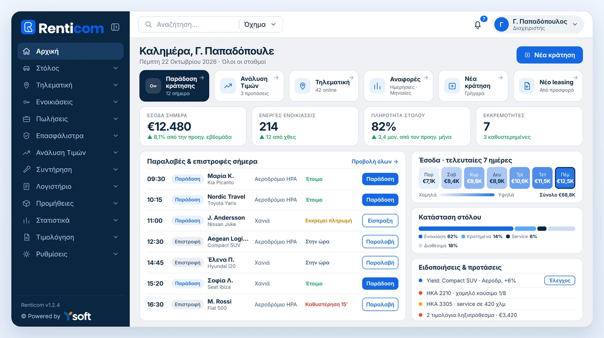Expand the Ενοικιάσεις sidebar chevron
This screenshot has width=604, height=338.
115,102
